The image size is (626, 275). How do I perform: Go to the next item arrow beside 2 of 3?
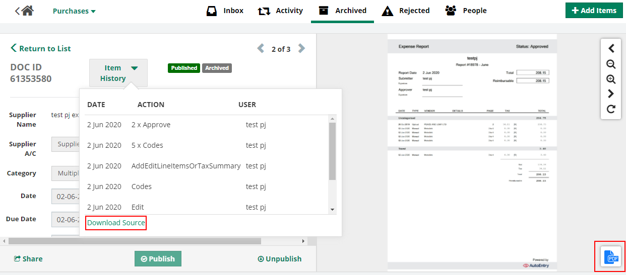[301, 48]
